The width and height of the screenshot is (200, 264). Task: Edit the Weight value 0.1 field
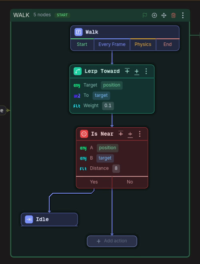tap(108, 106)
